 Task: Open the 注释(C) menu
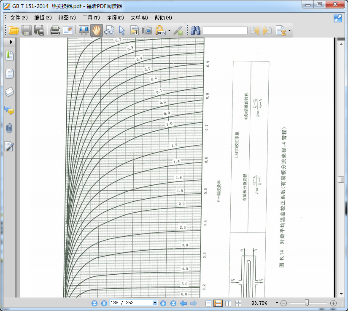[x=115, y=18]
